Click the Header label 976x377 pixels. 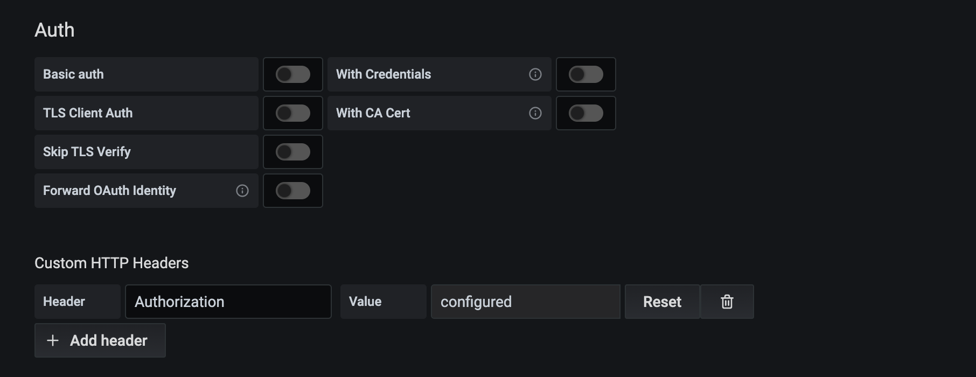[63, 302]
